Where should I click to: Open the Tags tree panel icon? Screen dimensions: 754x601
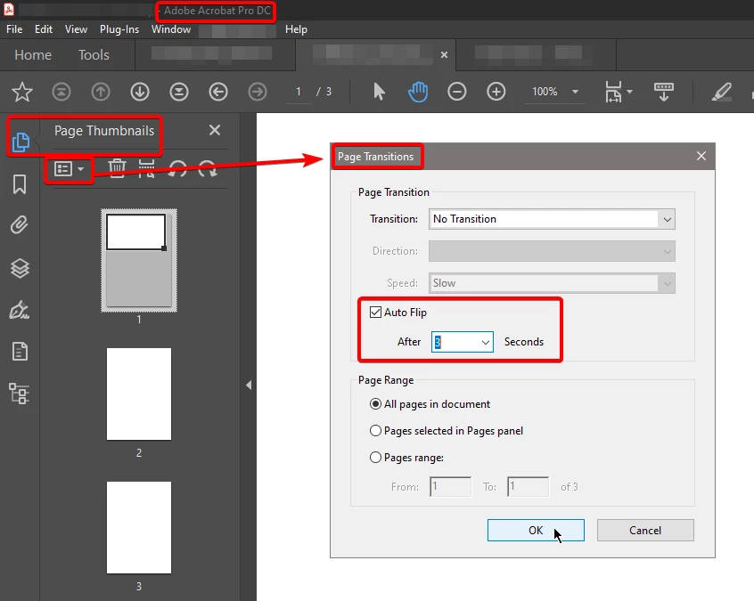pyautogui.click(x=20, y=394)
